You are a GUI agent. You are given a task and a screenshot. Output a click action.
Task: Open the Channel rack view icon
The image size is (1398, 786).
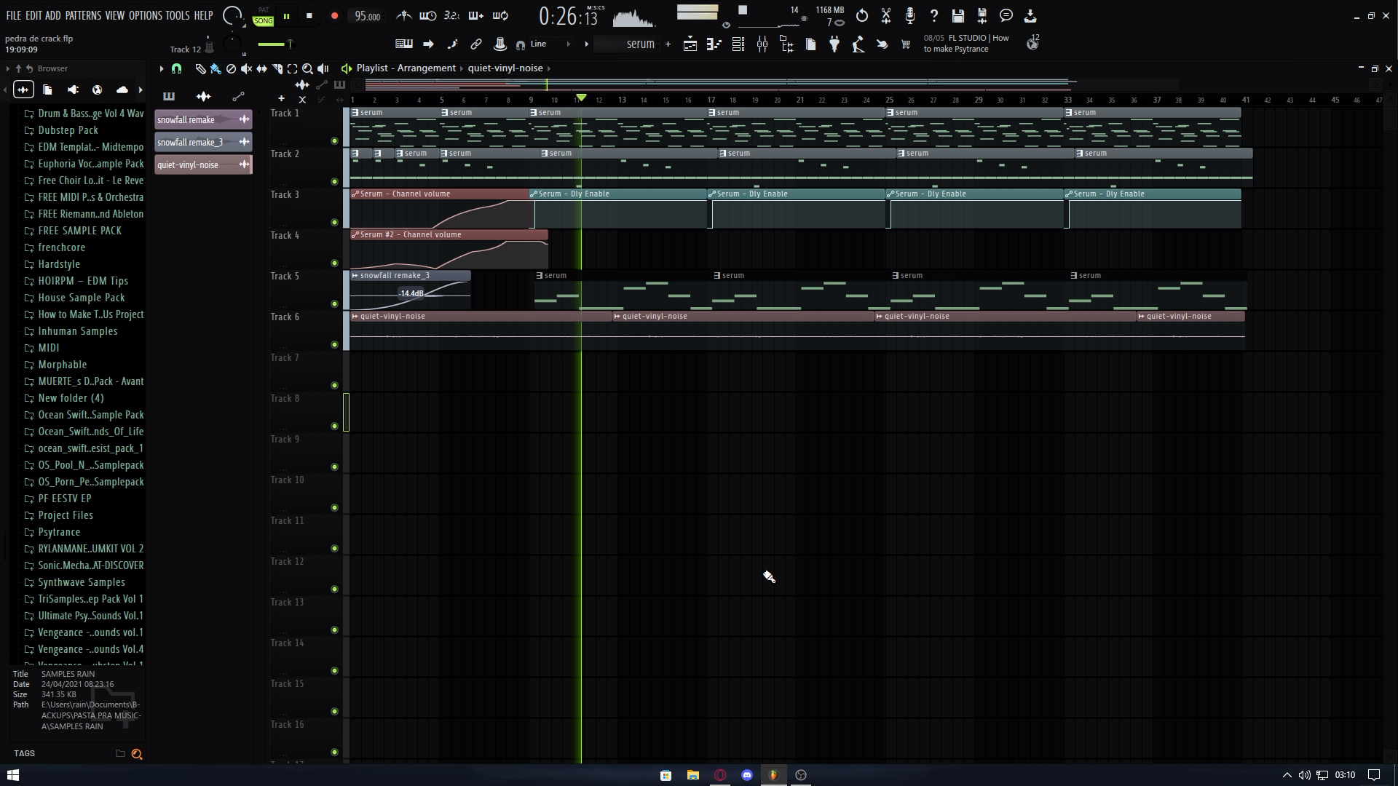tap(738, 44)
